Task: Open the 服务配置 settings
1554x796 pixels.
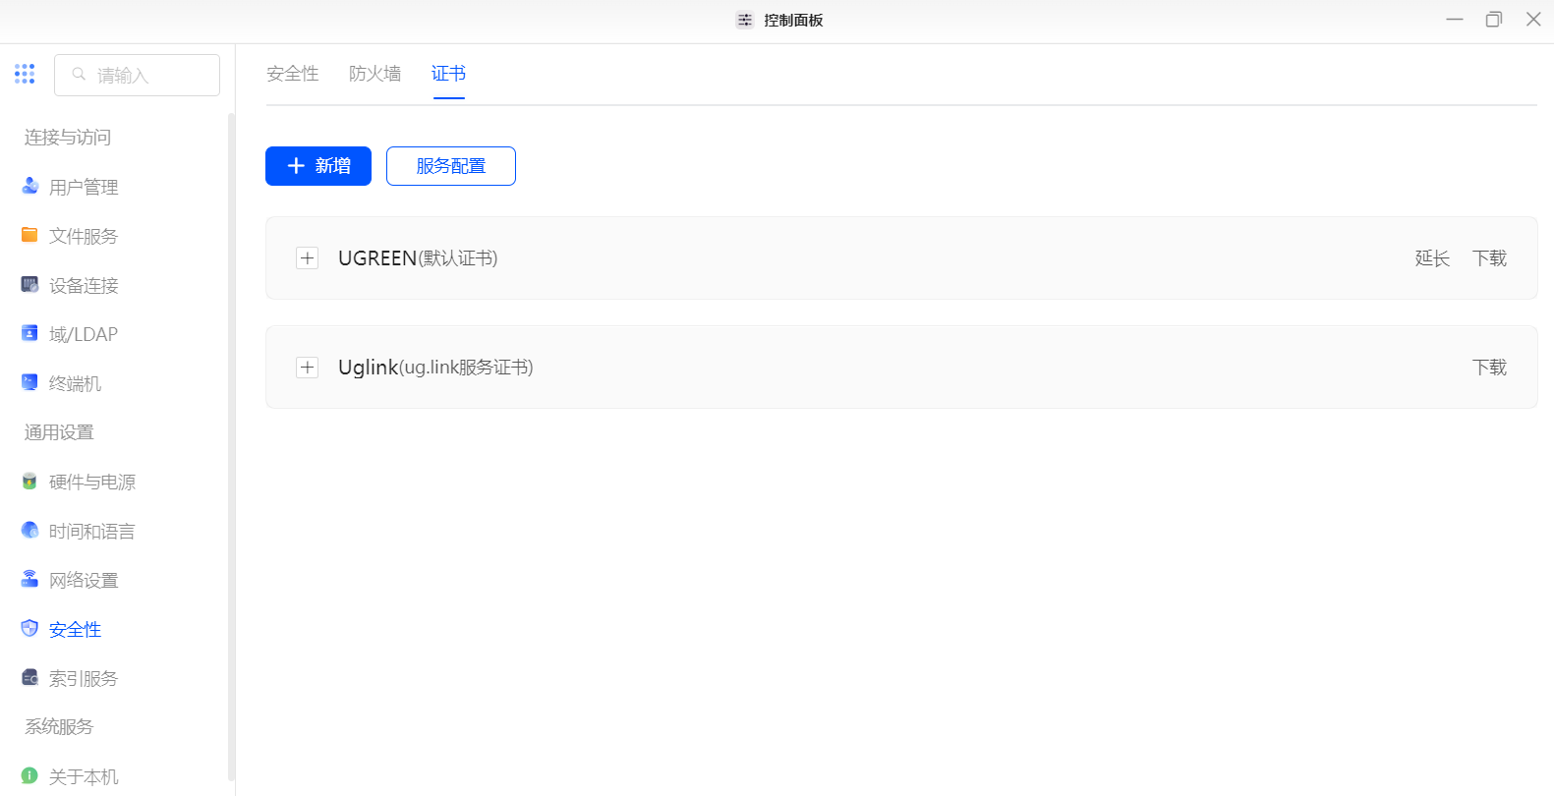Action: pos(451,166)
